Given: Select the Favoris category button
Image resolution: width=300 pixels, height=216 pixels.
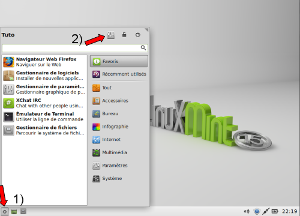Looking at the screenshot, I should point(119,61).
